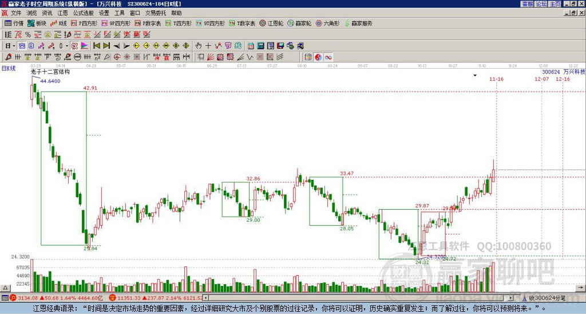Open the 9T四方形 tool
Screen dimensions: 586x314
(x=211, y=23)
